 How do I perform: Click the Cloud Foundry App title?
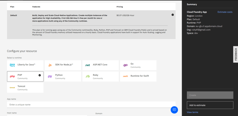[x=197, y=12]
